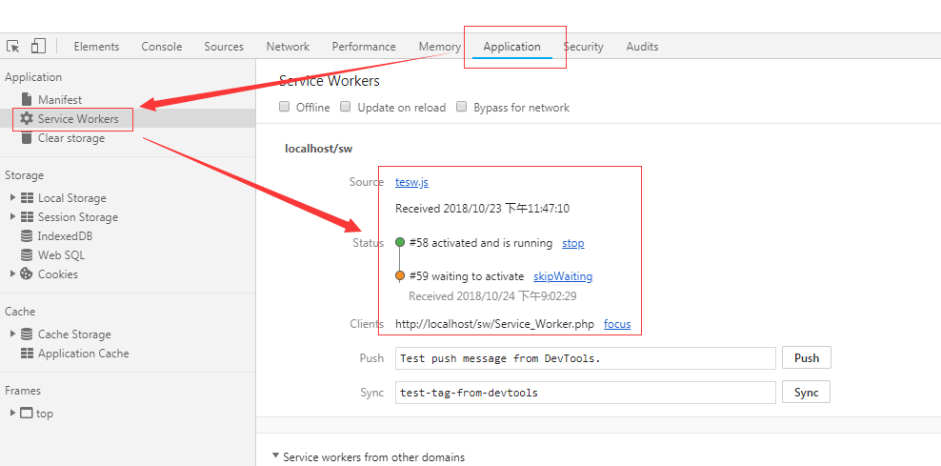Screen dimensions: 941x466
Task: Open the Sources tab
Action: pyautogui.click(x=224, y=47)
